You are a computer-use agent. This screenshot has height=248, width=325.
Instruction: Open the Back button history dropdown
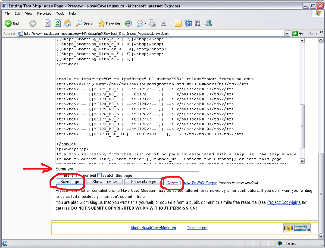[24, 23]
